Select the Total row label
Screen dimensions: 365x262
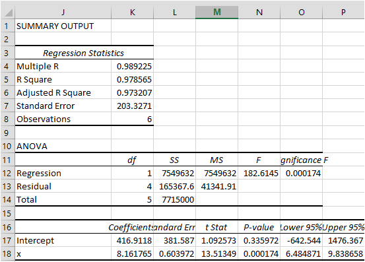coord(63,199)
